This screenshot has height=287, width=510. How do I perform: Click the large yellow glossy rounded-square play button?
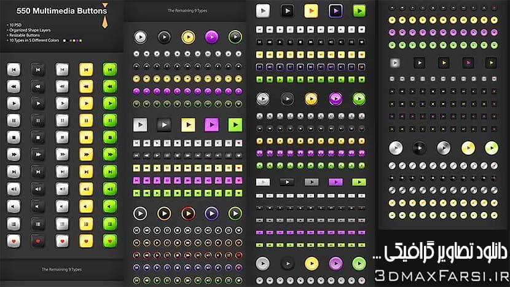pos(312,10)
